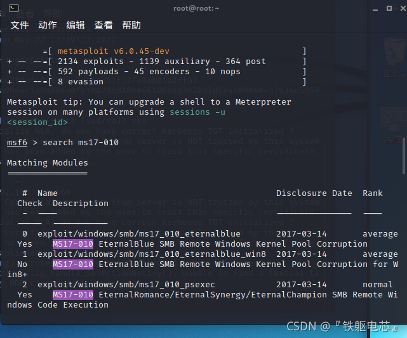Viewport: 407px width, 338px height.
Task: Click '592 payloads' banner text
Action: (88, 72)
